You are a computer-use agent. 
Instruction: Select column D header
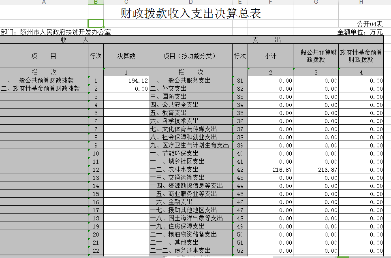(190, 2)
